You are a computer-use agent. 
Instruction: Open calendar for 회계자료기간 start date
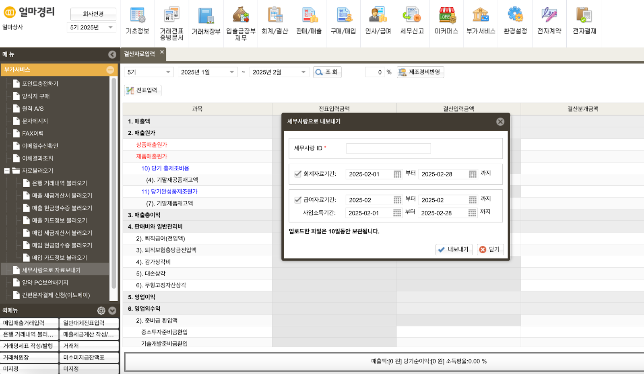(x=397, y=174)
